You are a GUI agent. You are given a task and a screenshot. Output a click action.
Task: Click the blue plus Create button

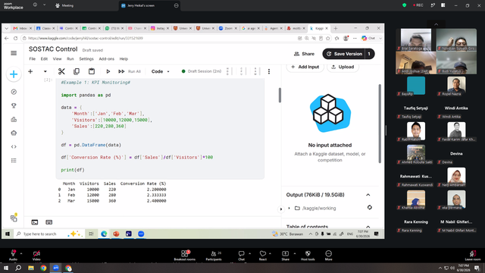coord(14,74)
